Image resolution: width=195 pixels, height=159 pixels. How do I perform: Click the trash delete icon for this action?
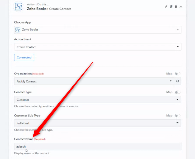[176, 7]
